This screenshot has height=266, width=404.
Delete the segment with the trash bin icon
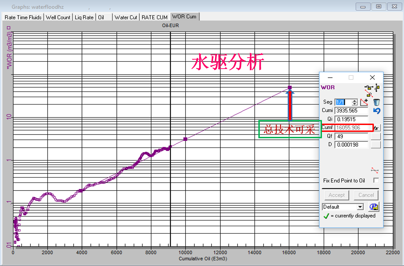(x=377, y=102)
